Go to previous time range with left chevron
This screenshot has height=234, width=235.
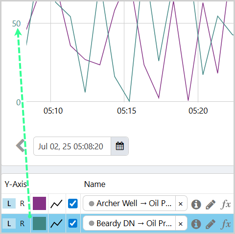[21, 146]
